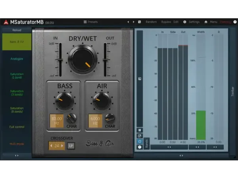Toggle the meters power button
This screenshot has width=238, height=179.
[140, 141]
